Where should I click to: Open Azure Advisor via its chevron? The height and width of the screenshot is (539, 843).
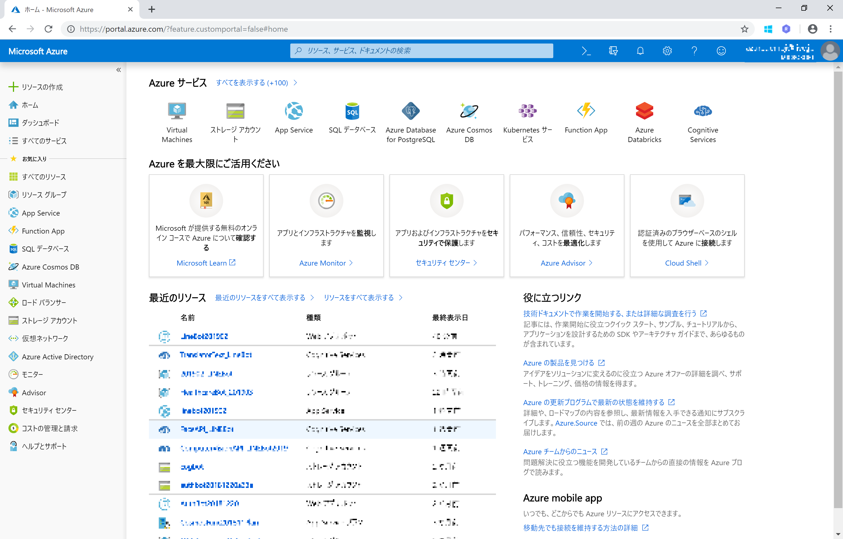[x=567, y=263]
